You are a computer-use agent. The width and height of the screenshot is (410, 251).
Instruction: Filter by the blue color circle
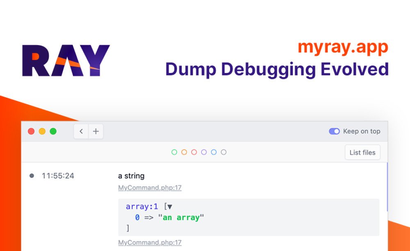pos(214,152)
